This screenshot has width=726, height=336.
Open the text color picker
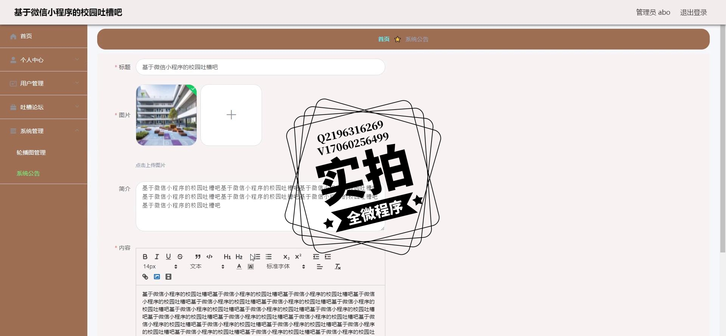point(239,267)
